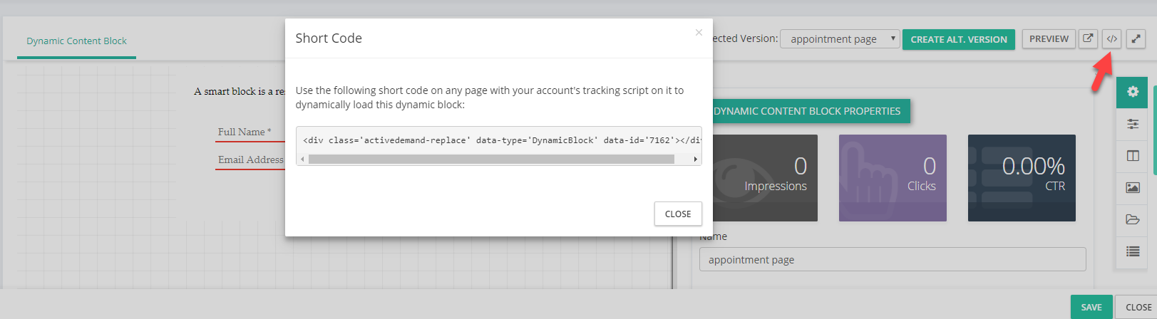Image resolution: width=1157 pixels, height=319 pixels.
Task: Open the list sidebar icon
Action: click(1132, 251)
